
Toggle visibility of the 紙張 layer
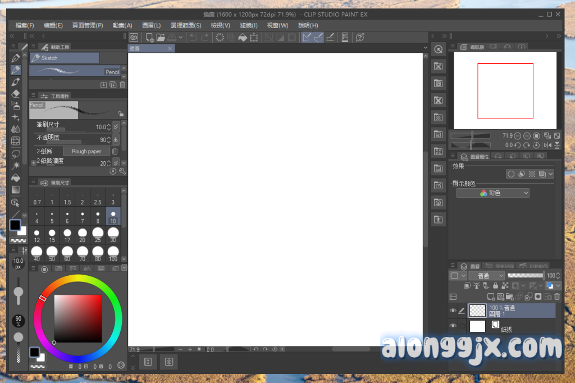[x=453, y=326]
